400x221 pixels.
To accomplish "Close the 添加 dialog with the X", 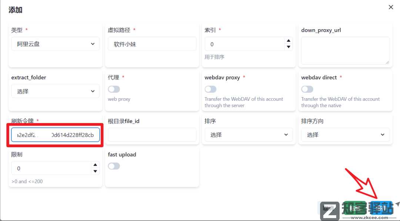I will coord(391,7).
